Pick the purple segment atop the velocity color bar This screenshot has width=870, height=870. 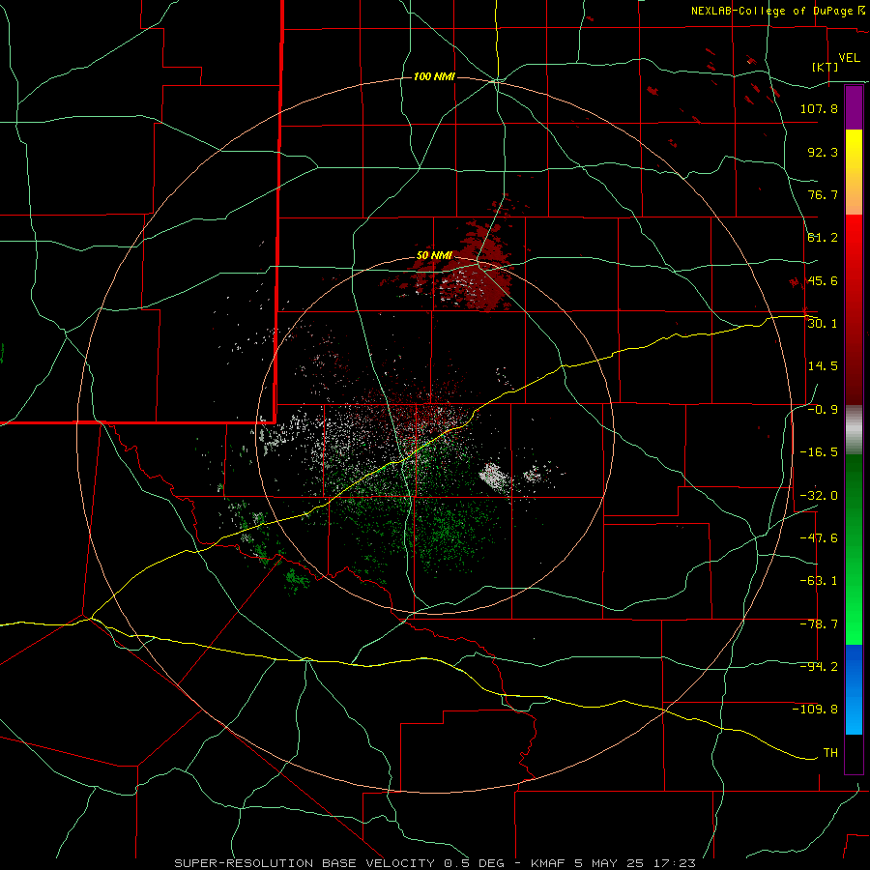point(854,107)
